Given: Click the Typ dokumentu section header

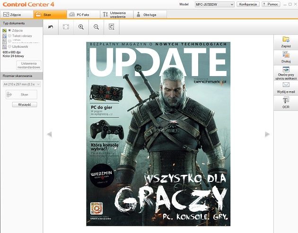Looking at the screenshot, I should 21,23.
